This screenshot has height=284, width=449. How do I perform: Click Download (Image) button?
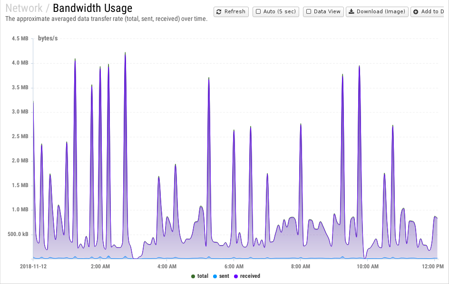377,12
